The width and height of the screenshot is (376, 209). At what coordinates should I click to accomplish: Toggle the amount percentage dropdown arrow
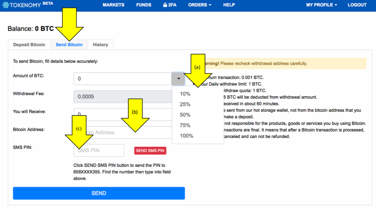tap(179, 79)
